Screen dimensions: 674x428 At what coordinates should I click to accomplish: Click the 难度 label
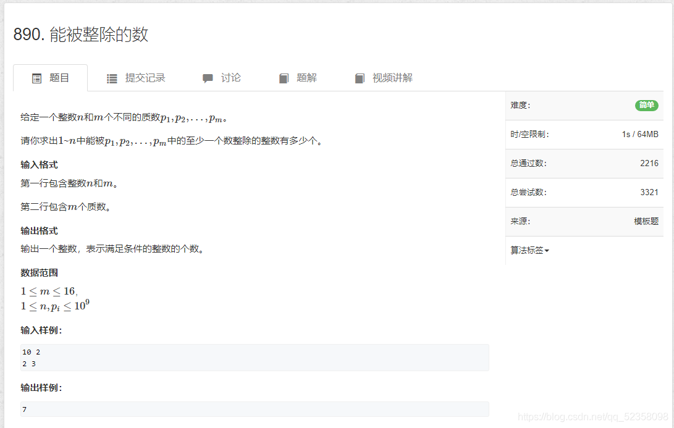click(x=521, y=105)
